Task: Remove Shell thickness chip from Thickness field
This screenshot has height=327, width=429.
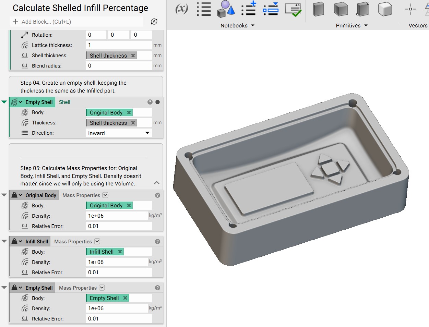Action: point(133,123)
